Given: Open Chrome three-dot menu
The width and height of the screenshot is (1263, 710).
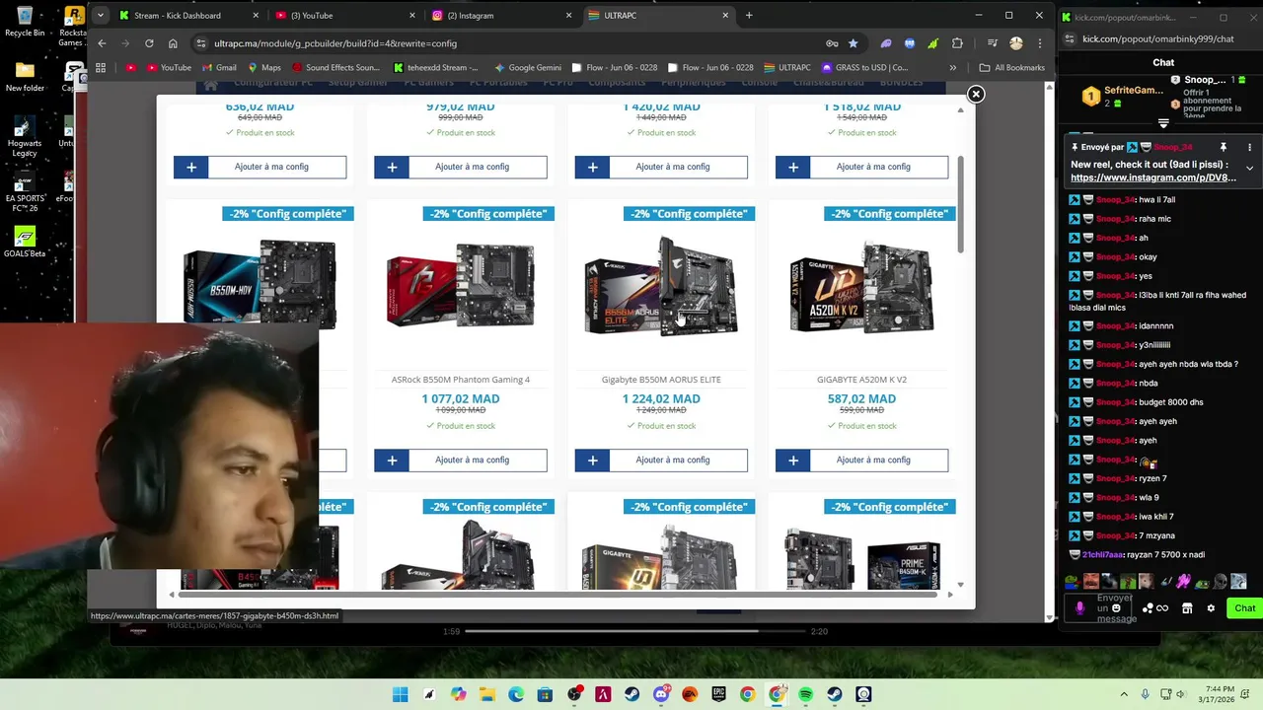Looking at the screenshot, I should (1039, 43).
